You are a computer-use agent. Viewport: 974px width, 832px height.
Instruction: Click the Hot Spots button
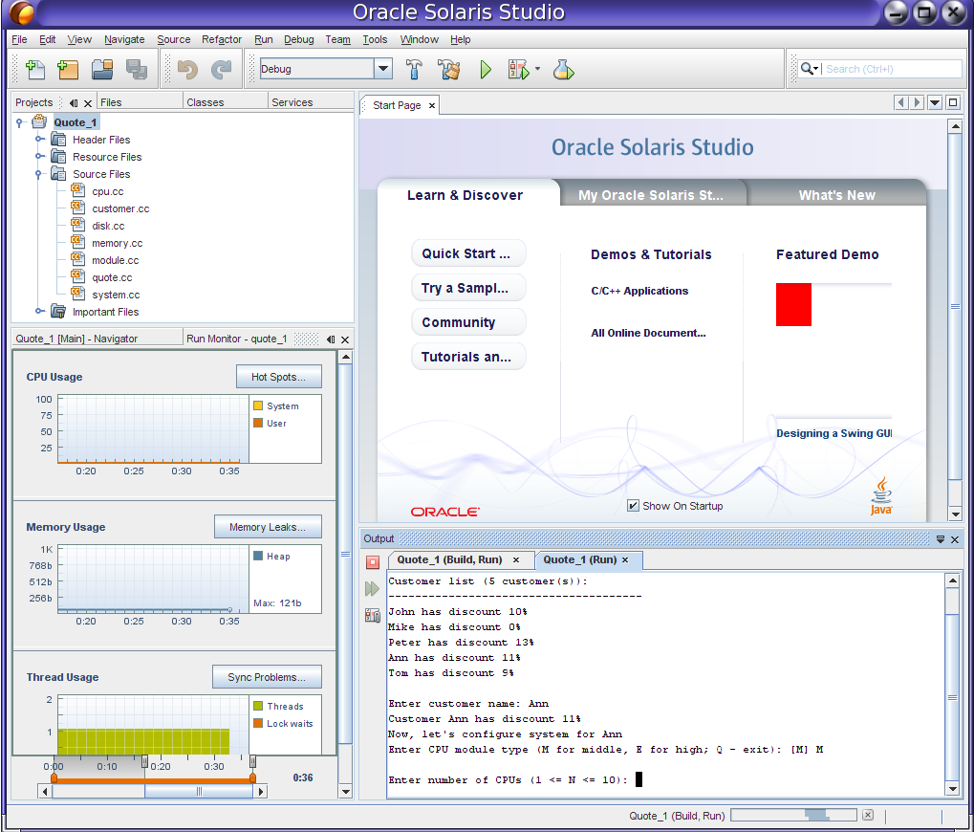point(278,377)
